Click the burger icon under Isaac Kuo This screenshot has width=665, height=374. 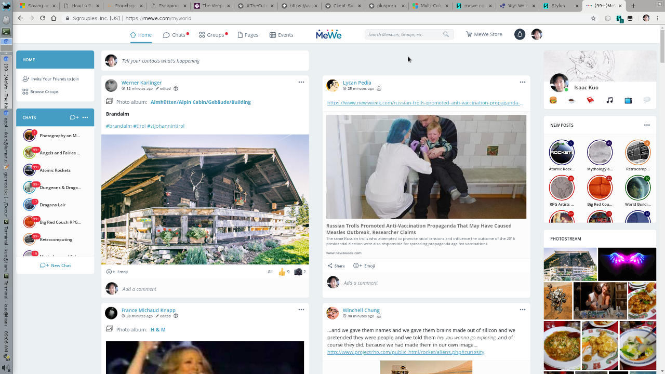tap(553, 100)
